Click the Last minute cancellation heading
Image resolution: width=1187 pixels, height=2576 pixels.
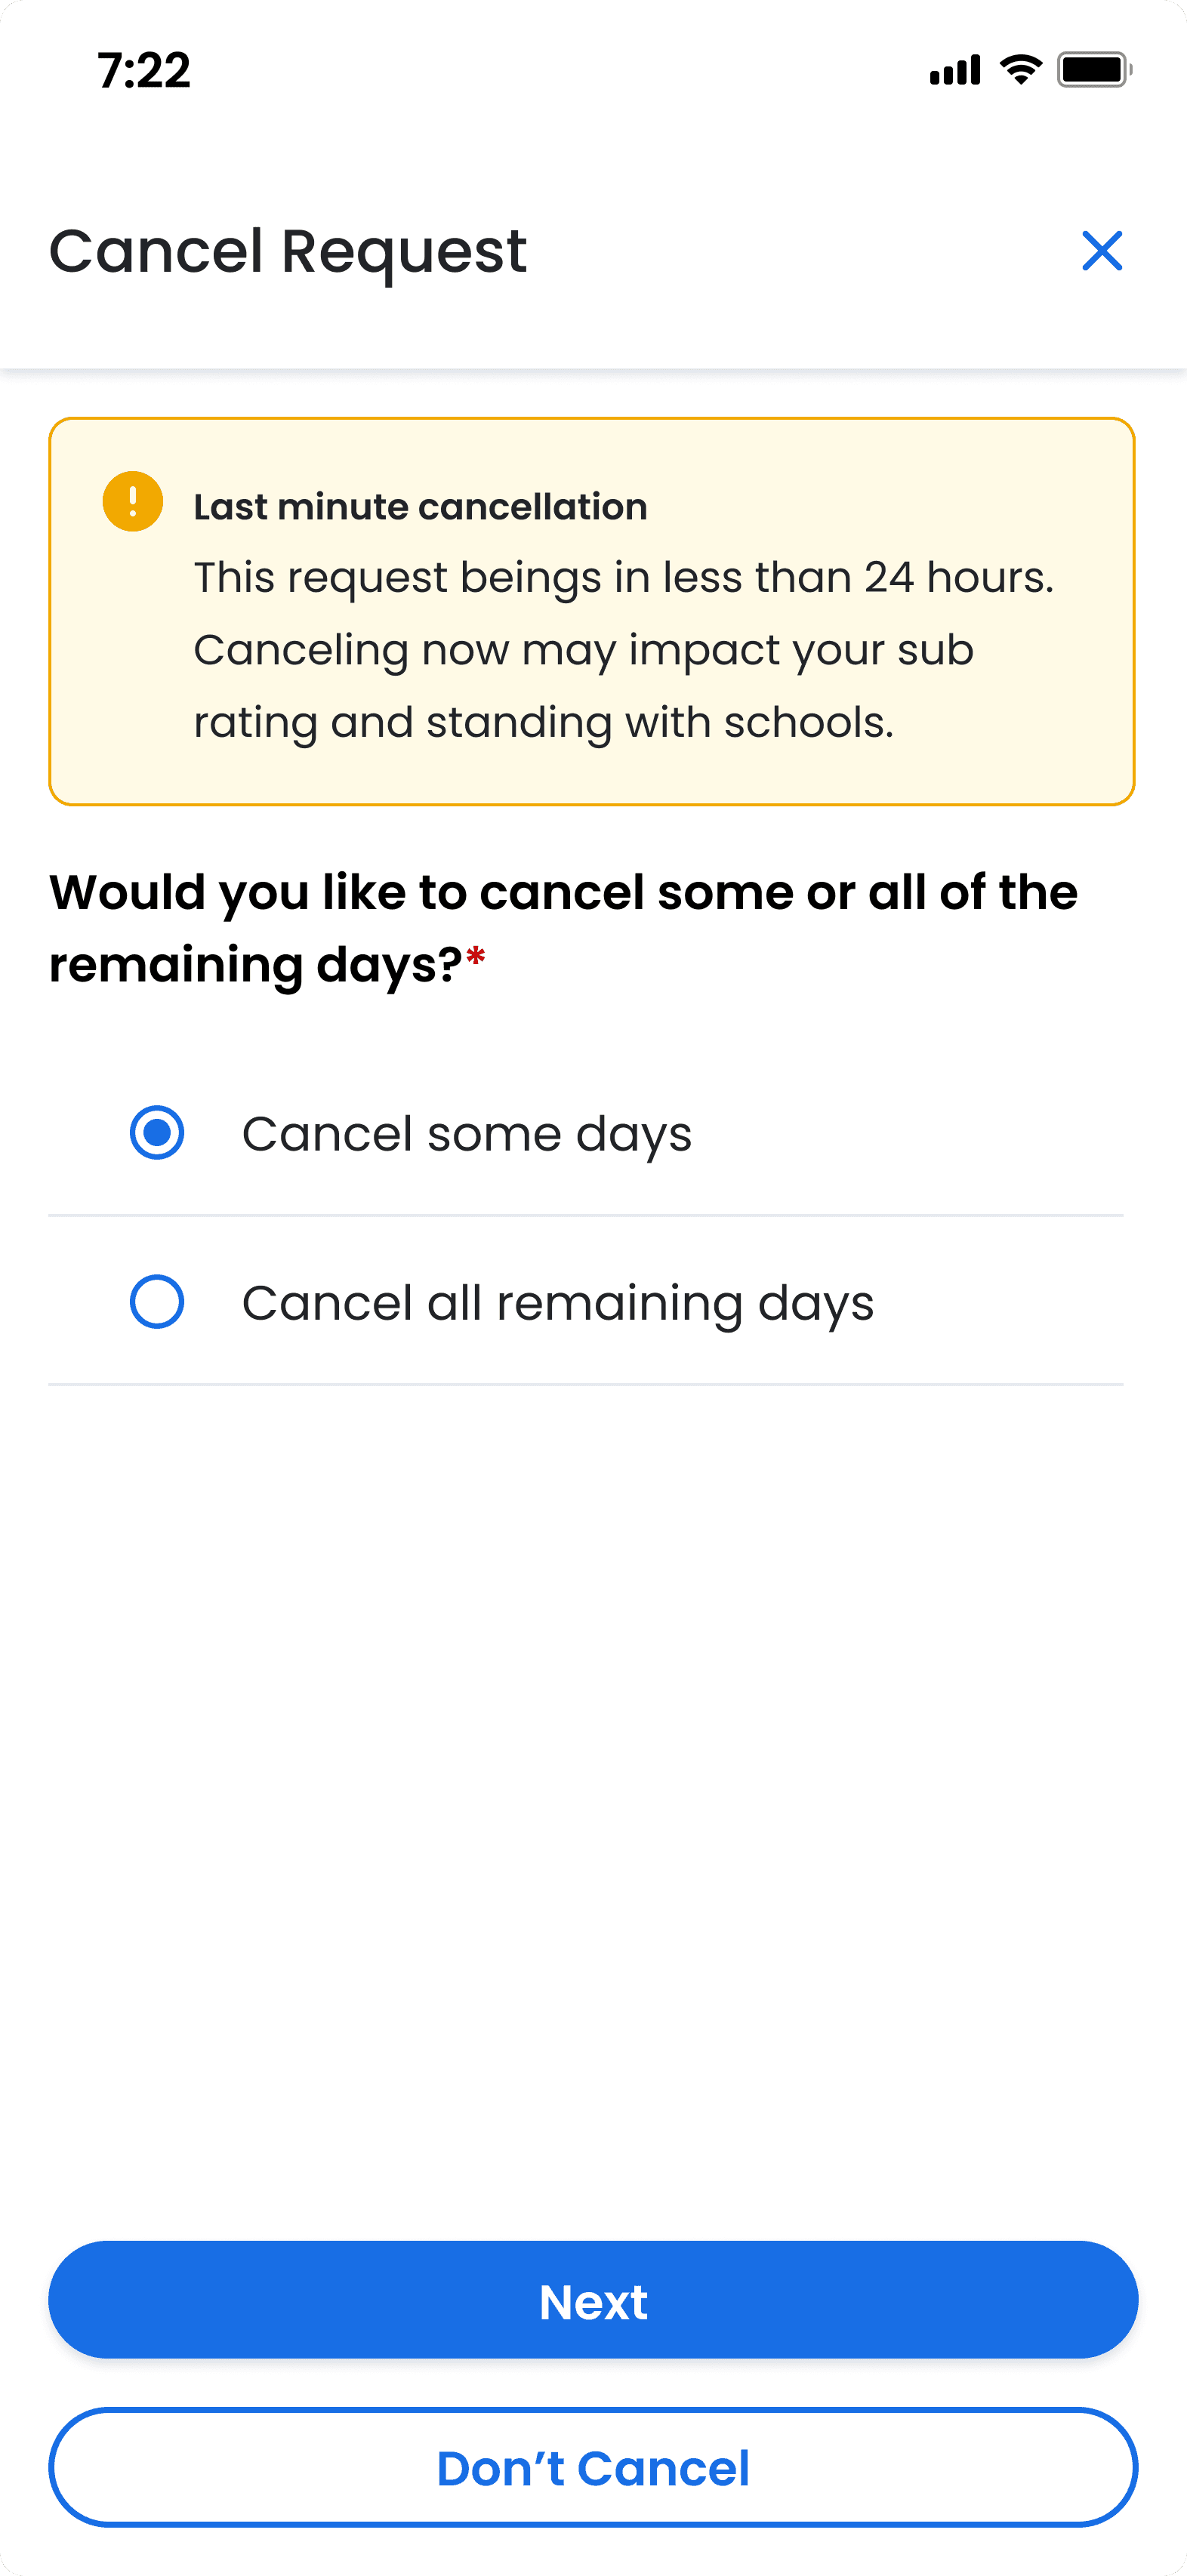click(420, 507)
